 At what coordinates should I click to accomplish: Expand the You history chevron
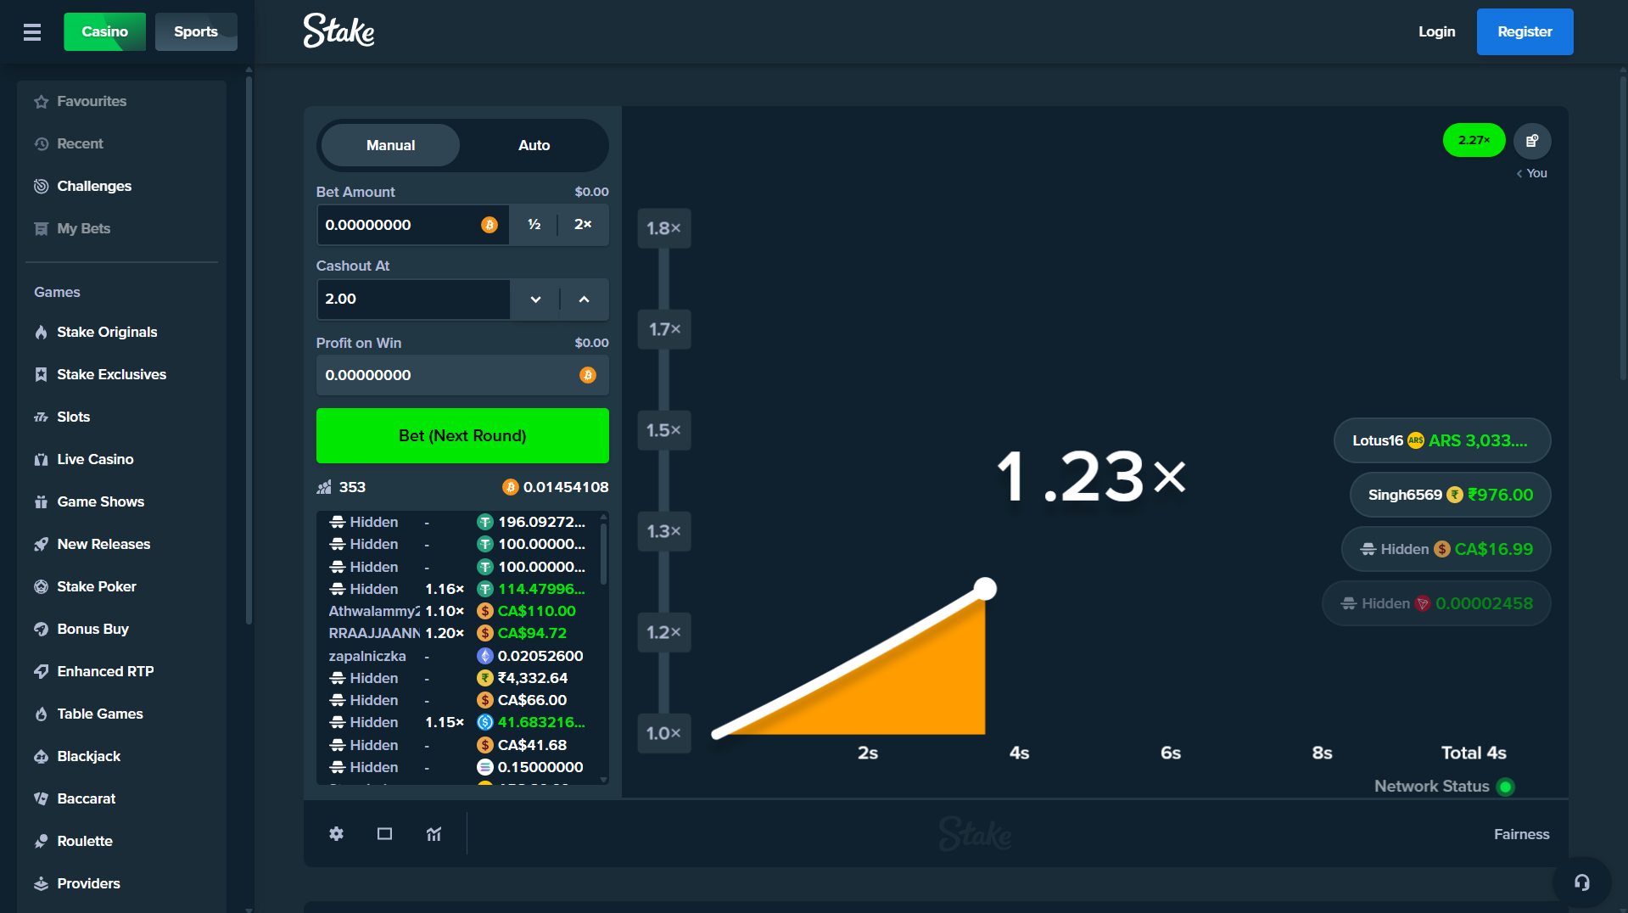click(1519, 174)
